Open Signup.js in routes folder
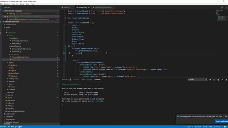228x128 pixels. click(14, 76)
